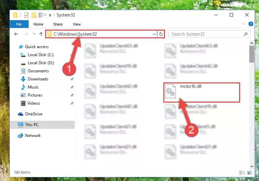The image size is (259, 181).
Task: Click the scroll down arrow of file list
Action: click(252, 166)
